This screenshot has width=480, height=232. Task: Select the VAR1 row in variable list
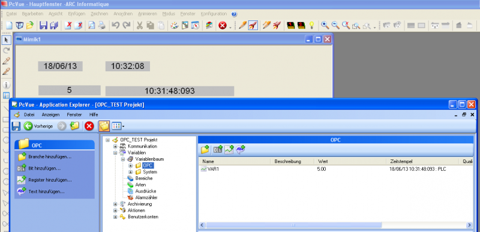[336, 169]
